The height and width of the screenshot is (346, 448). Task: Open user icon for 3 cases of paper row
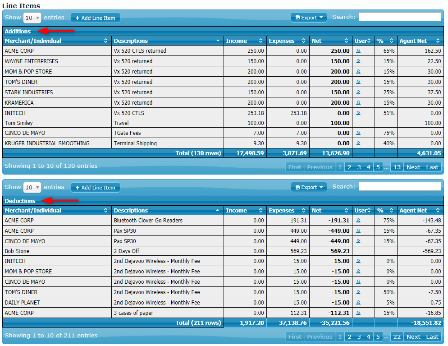(358, 313)
